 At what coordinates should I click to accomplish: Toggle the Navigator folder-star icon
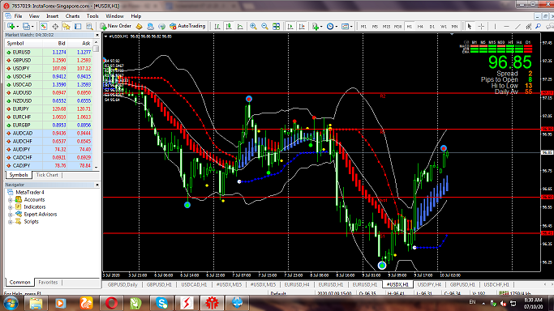67,26
